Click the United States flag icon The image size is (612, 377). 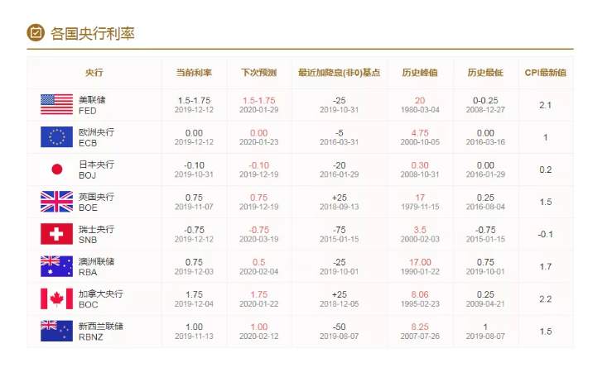[56, 104]
